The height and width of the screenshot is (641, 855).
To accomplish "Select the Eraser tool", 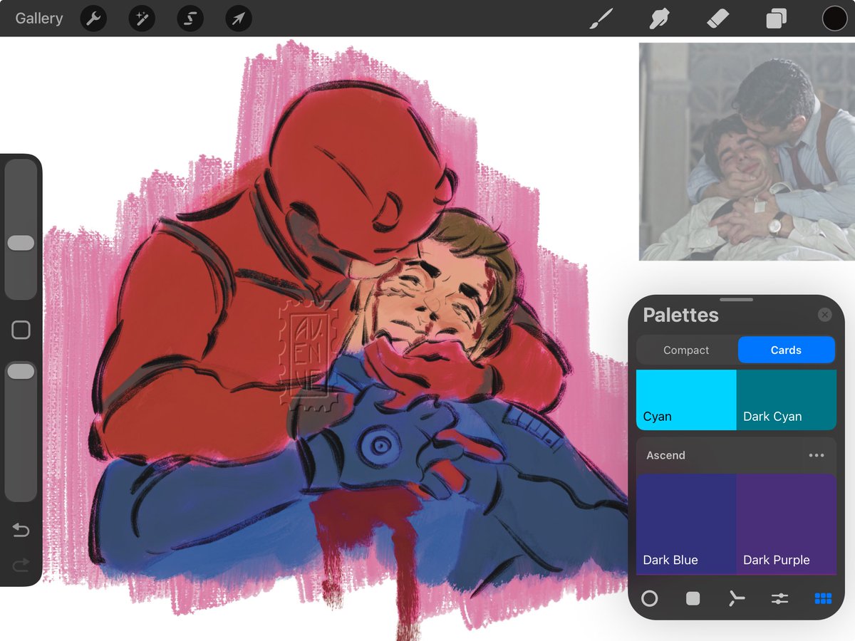I will [x=717, y=19].
